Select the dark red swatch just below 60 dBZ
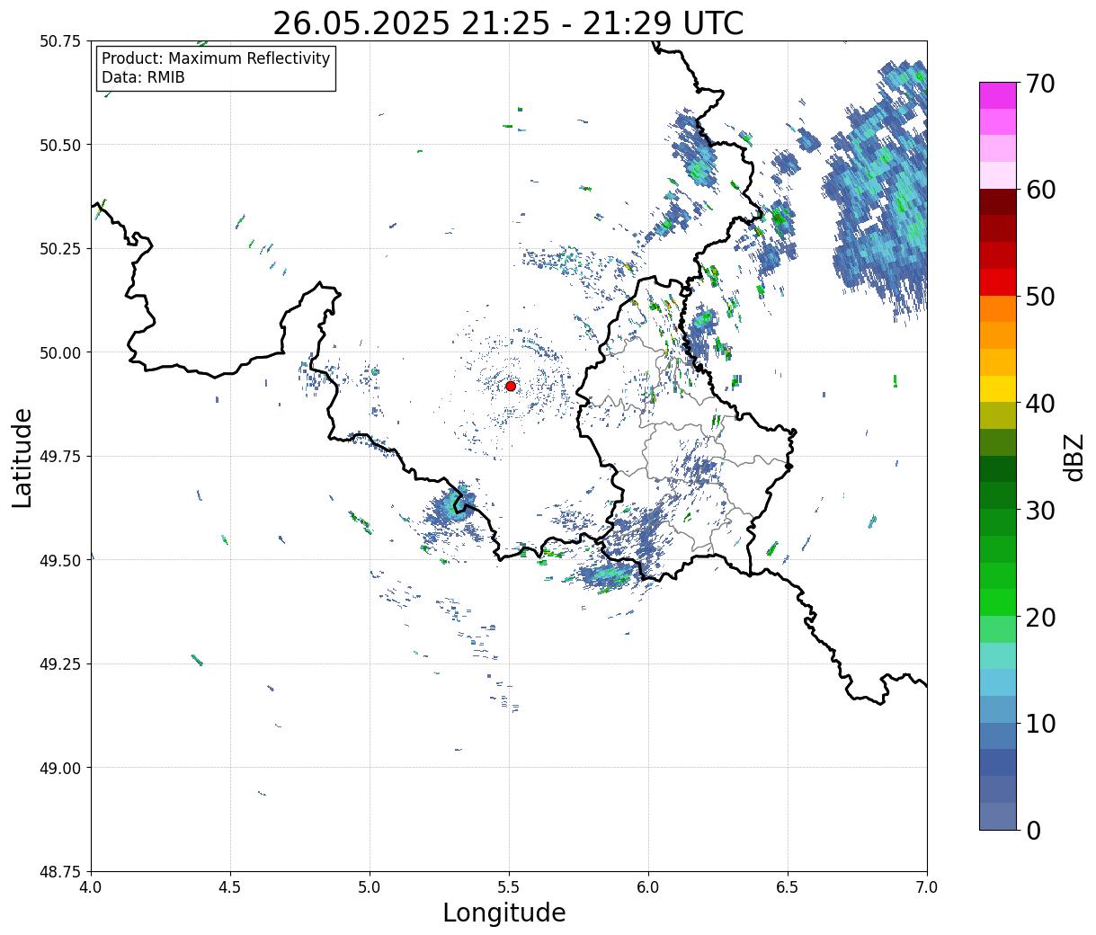 pyautogui.click(x=997, y=202)
